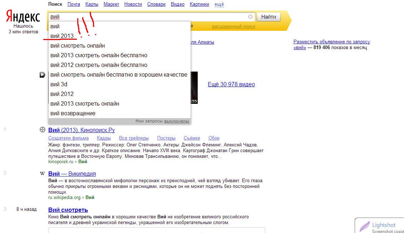Image resolution: width=404 pixels, height=233 pixels.
Task: Choose вий 2012 смотреть онлайн бесплатно
Action: [x=119, y=65]
